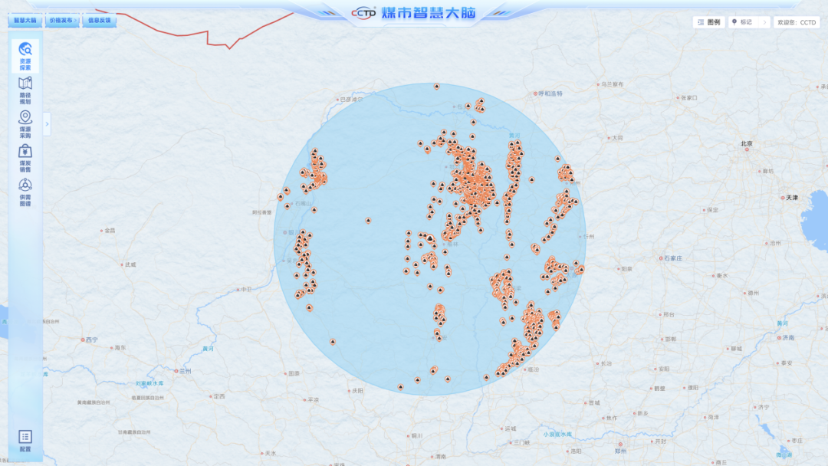The image size is (828, 466).
Task: Expand the left sidebar panel arrow
Action: pyautogui.click(x=47, y=124)
